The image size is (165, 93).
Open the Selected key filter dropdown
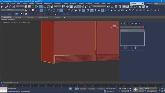(151, 88)
